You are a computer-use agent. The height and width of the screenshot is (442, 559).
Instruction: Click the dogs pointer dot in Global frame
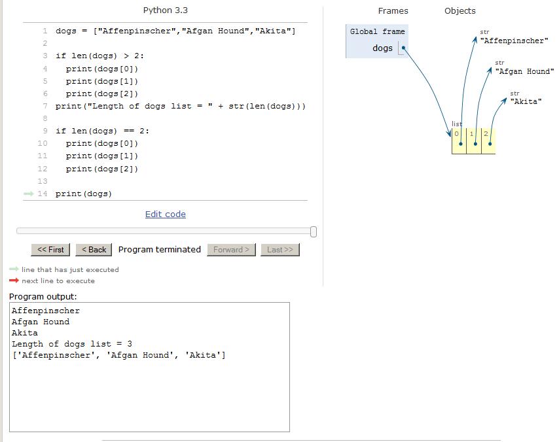[403, 48]
